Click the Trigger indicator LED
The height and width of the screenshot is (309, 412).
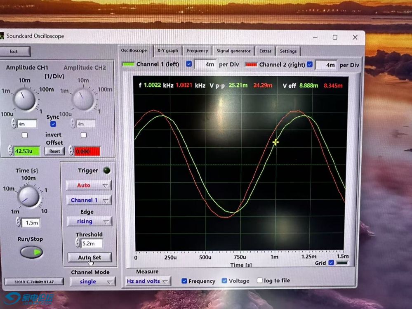pyautogui.click(x=107, y=170)
